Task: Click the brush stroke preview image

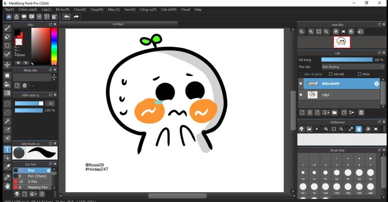Action: (x=42, y=153)
